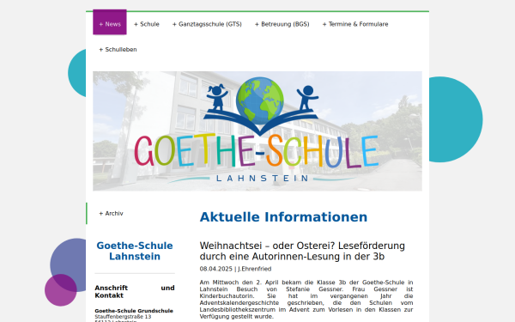Screen dimensions: 515x322
Task: Open Termine & Formulare menu
Action: point(355,24)
